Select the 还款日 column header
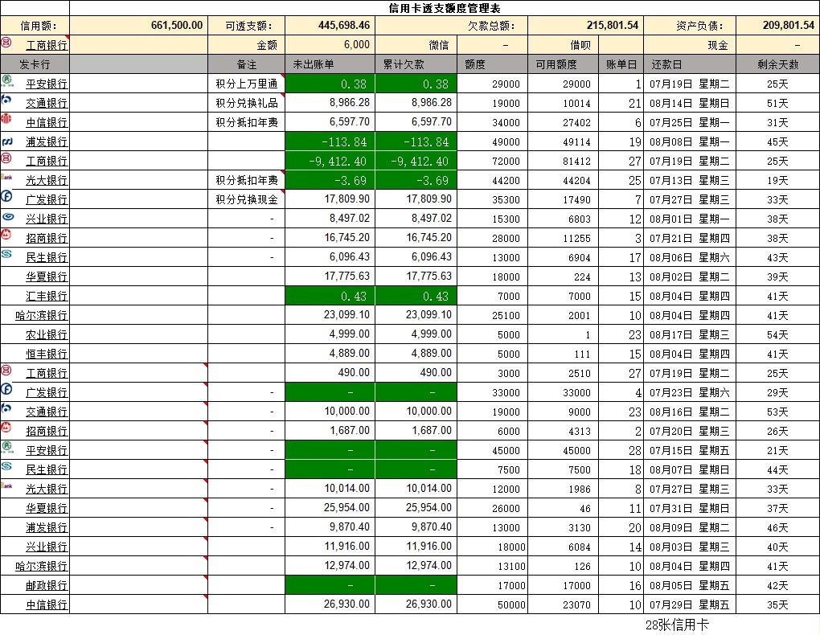 [x=690, y=64]
